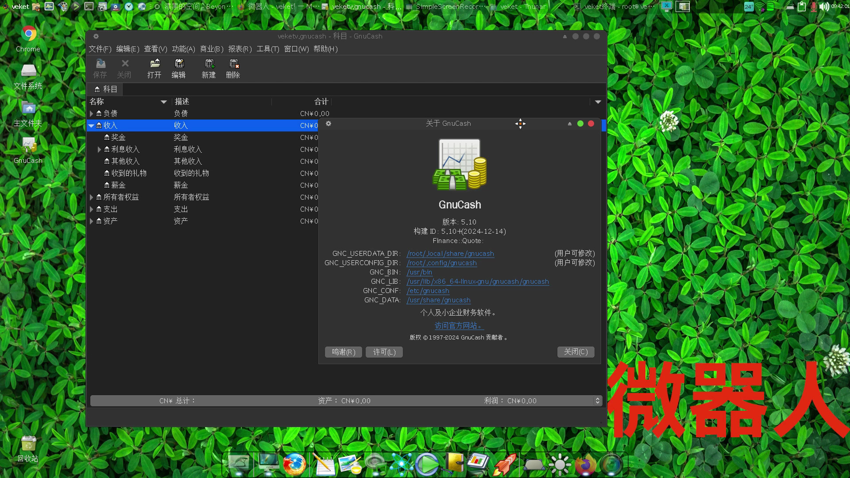Click the 24° weather tray indicator
Image resolution: width=850 pixels, height=478 pixels.
coord(749,7)
